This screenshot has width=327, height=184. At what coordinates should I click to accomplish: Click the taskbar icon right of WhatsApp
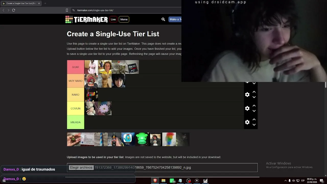point(180,181)
